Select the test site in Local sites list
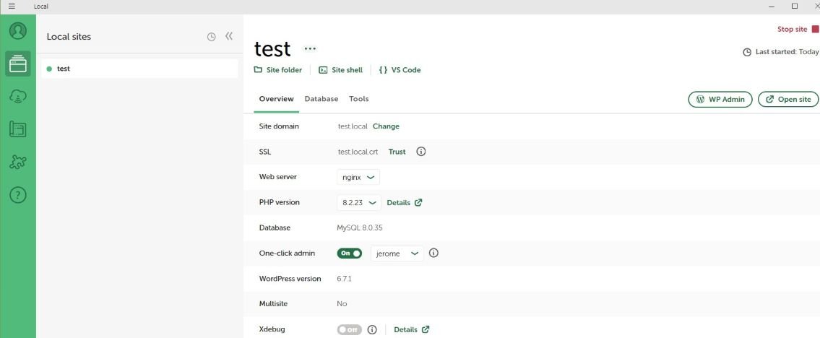The height and width of the screenshot is (338, 820). point(139,69)
